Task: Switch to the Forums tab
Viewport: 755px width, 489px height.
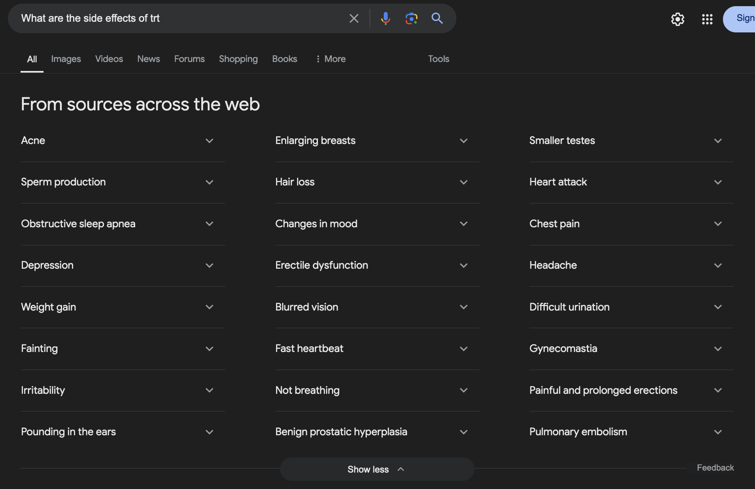Action: 189,59
